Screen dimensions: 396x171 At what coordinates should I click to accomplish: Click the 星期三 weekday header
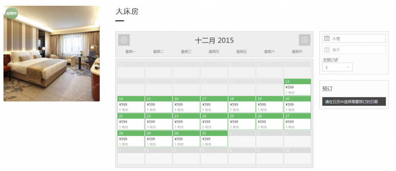(x=186, y=52)
